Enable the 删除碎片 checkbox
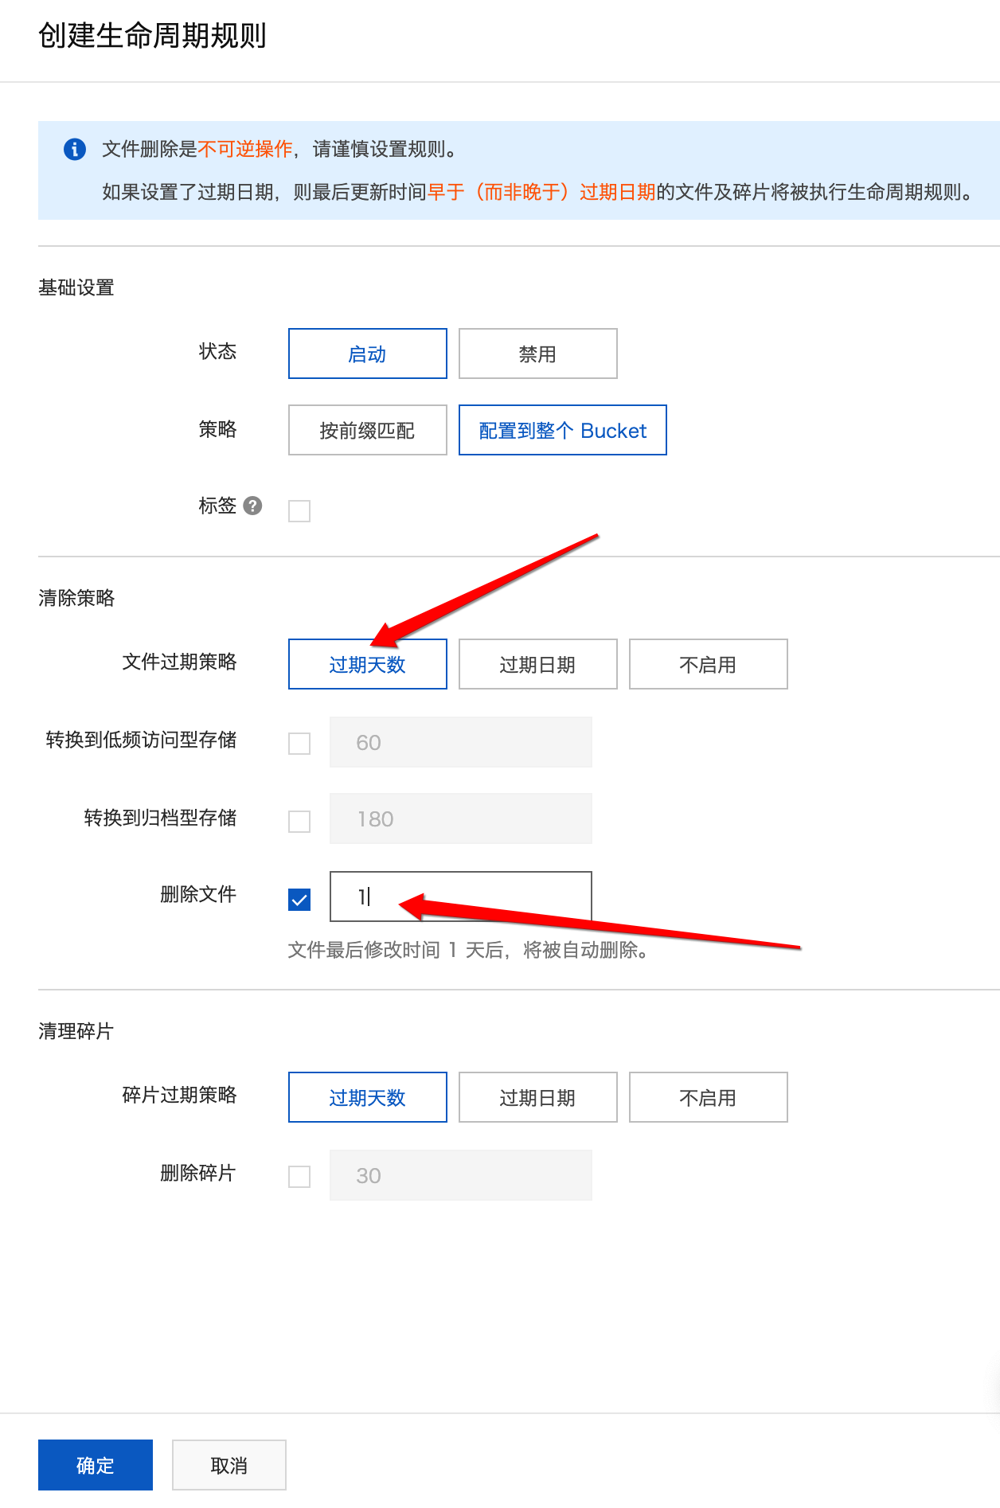The image size is (1000, 1508). [299, 1176]
